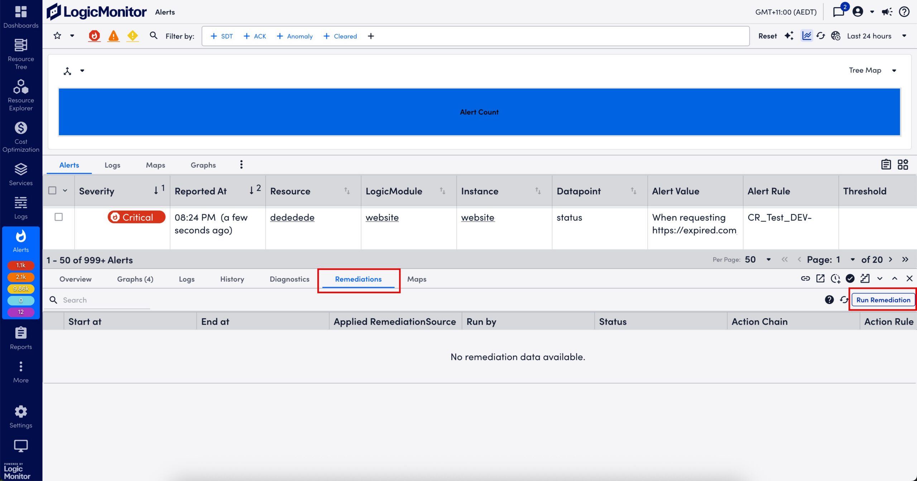Select the dededede alert row checkbox
Viewport: 917px width, 481px height.
tap(59, 217)
